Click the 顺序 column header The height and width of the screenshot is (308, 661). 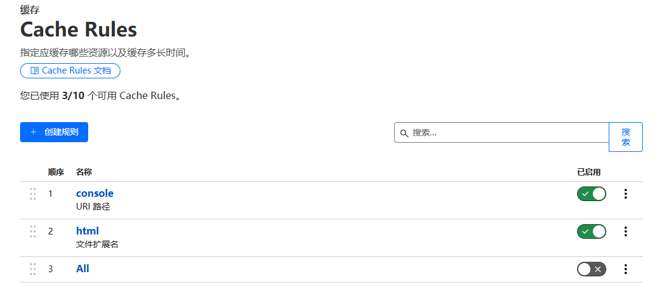click(x=56, y=172)
